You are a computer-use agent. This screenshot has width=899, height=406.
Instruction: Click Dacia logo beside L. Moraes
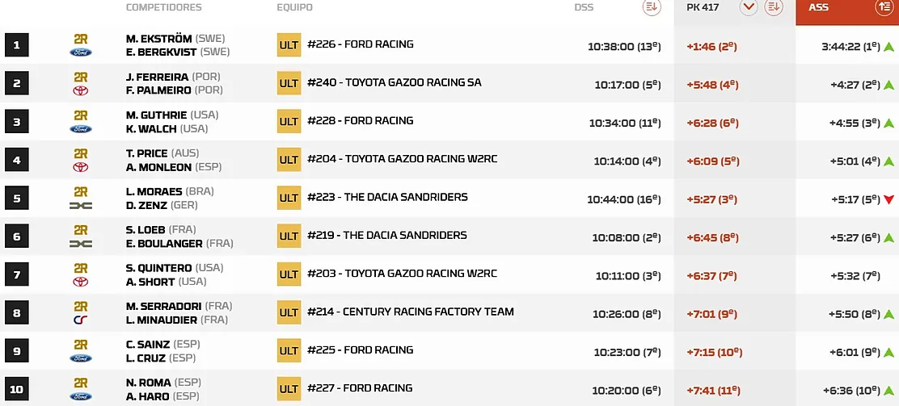[81, 205]
